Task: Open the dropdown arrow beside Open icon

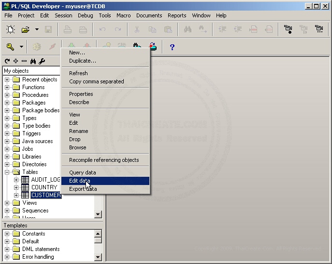Action: [x=37, y=30]
